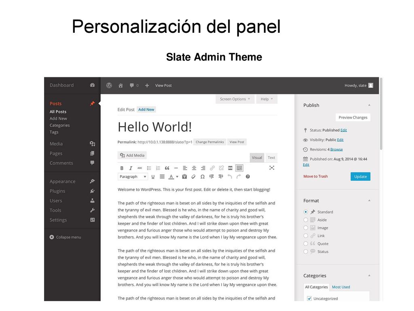The image size is (414, 311).
Task: Switch to the Visual editor tab
Action: coord(257,158)
